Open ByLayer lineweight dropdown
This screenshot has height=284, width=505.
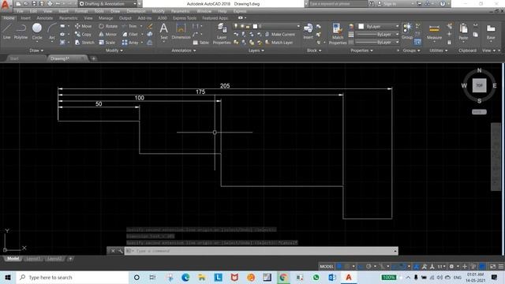click(x=377, y=34)
